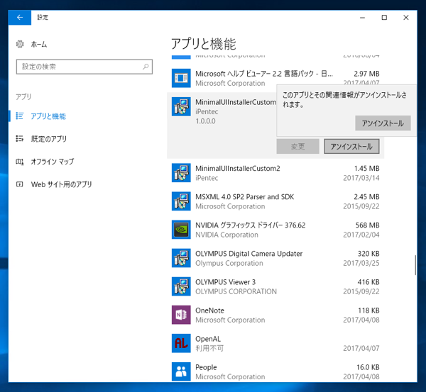Image resolution: width=426 pixels, height=392 pixels.
Task: Select Microsoft ヘルプ ビューアー 2.2 言語パック entry
Action: 264,74
